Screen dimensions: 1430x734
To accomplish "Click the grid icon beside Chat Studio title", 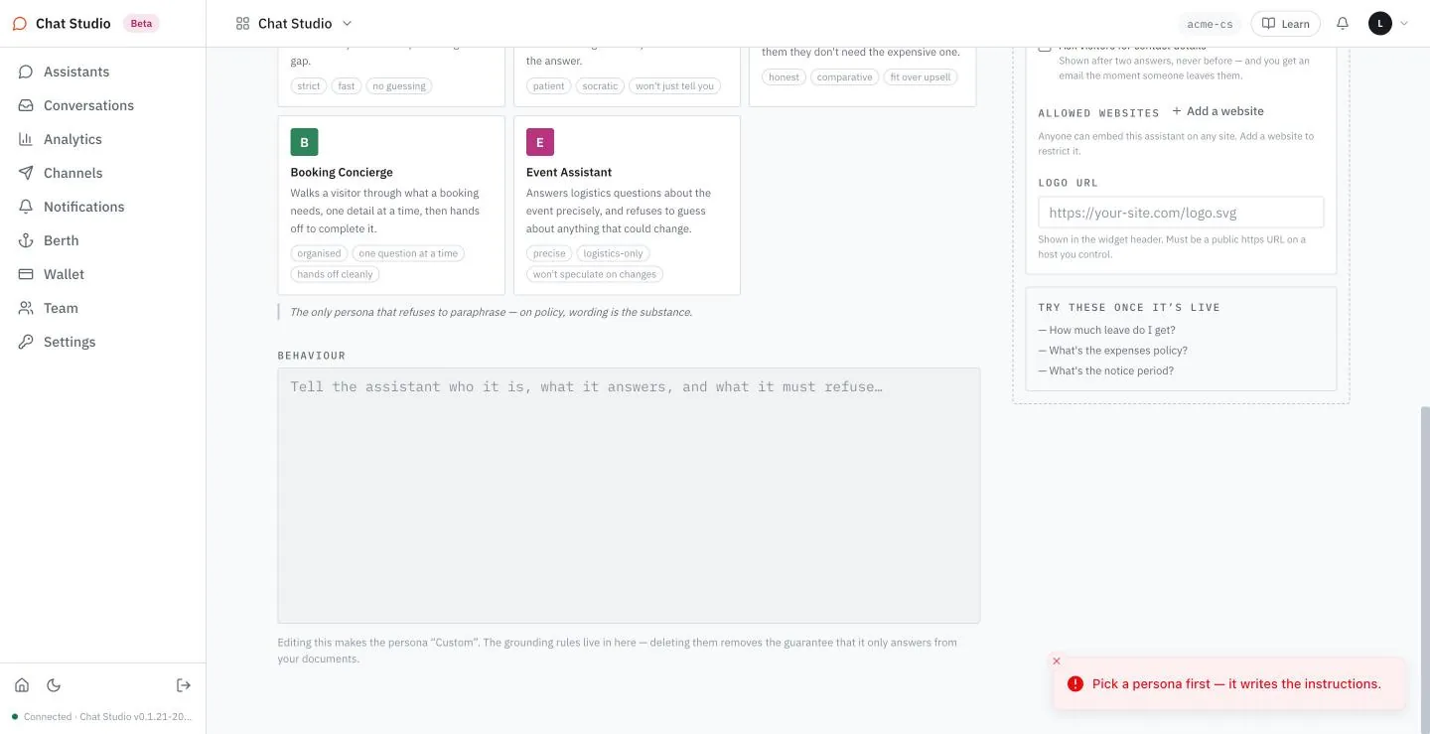I will (x=242, y=23).
